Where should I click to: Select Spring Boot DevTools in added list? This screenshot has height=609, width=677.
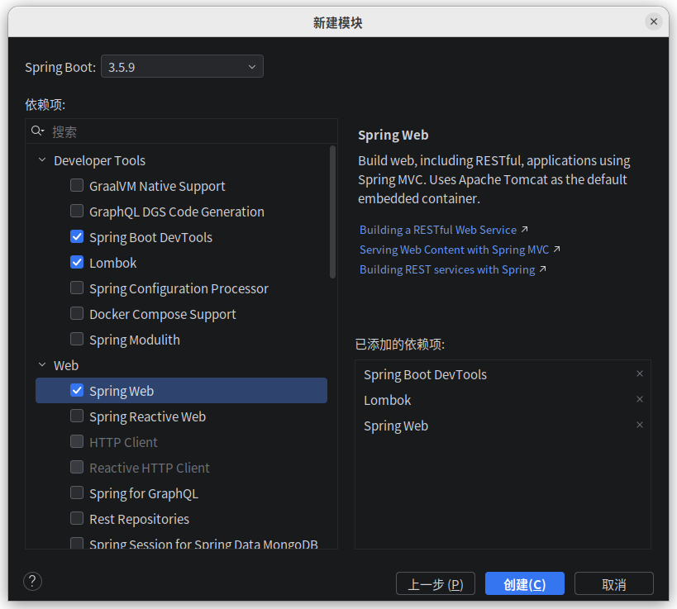[425, 374]
